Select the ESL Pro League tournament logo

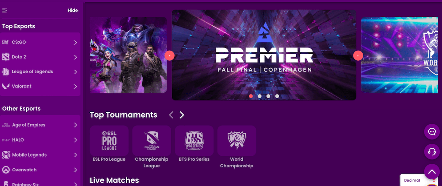coord(109,141)
